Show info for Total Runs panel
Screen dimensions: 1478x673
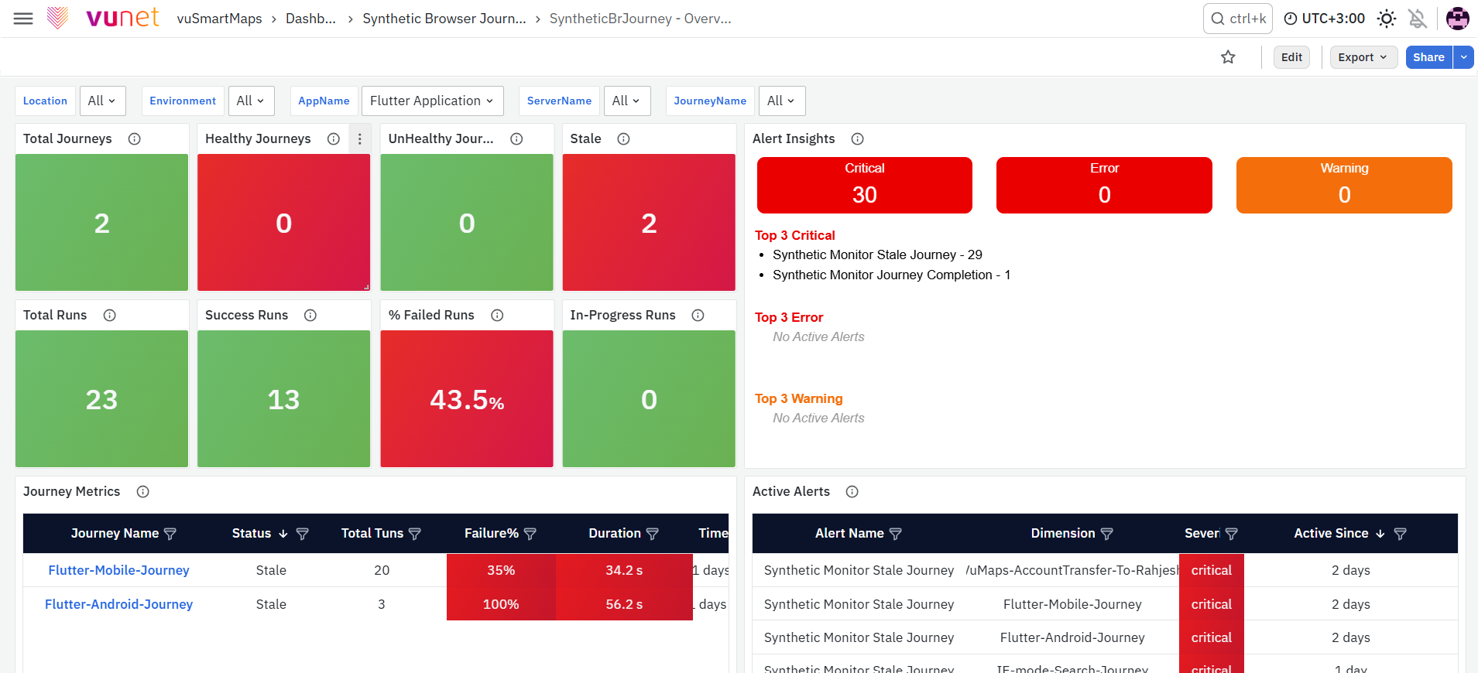tap(110, 316)
